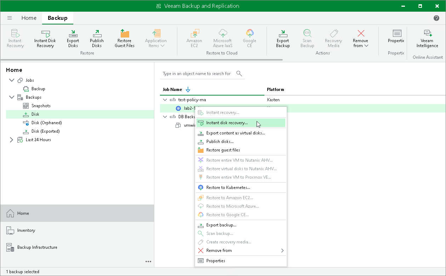Click the Google CE ribbon icon
The image size is (446, 276).
pos(250,38)
